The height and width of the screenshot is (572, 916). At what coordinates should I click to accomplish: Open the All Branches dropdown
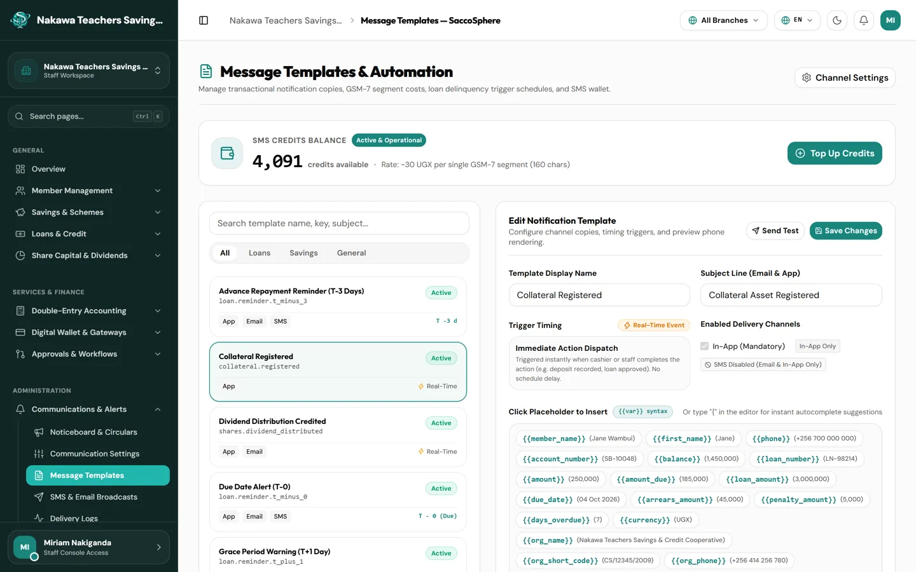pyautogui.click(x=724, y=20)
